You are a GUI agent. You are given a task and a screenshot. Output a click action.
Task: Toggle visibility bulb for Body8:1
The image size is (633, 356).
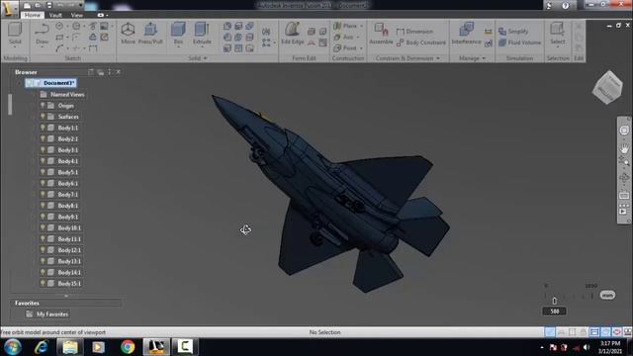[43, 206]
